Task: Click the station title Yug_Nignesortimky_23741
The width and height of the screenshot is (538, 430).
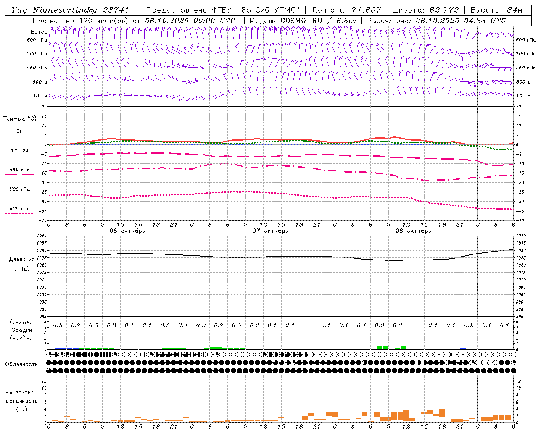Action: tap(70, 10)
